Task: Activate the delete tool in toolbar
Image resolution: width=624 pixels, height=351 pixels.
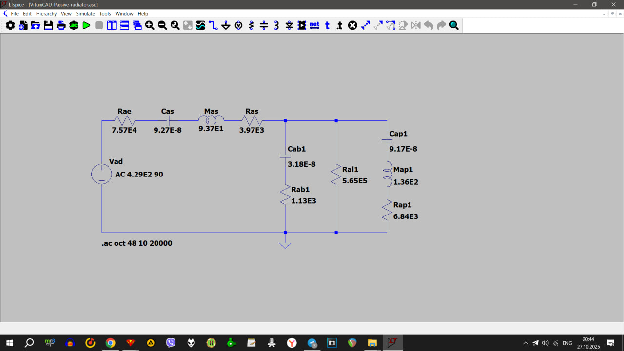Action: click(x=352, y=25)
